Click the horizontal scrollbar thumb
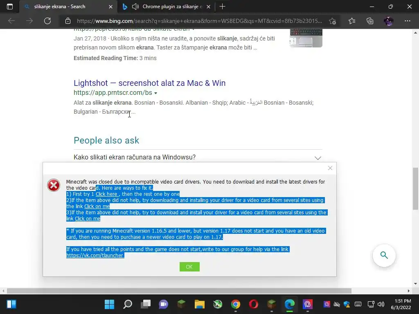Image resolution: width=419 pixels, height=314 pixels. [179, 291]
